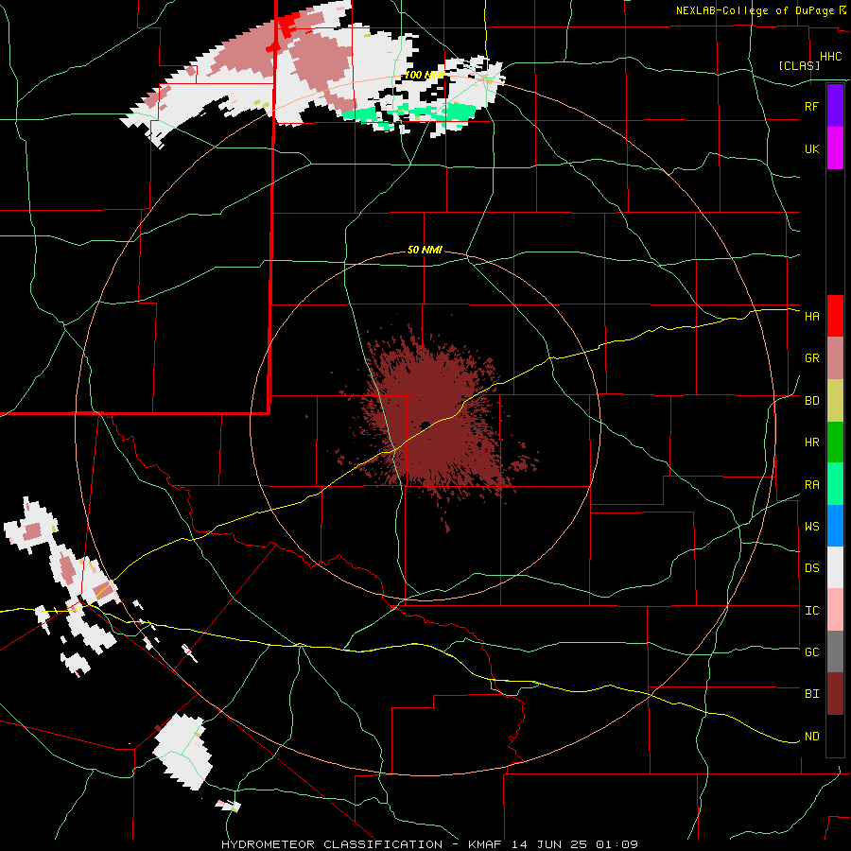Click the RA light green legend swatch

pos(835,484)
